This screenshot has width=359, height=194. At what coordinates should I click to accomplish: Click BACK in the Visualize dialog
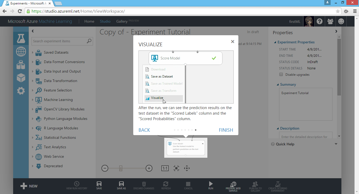pos(144,130)
